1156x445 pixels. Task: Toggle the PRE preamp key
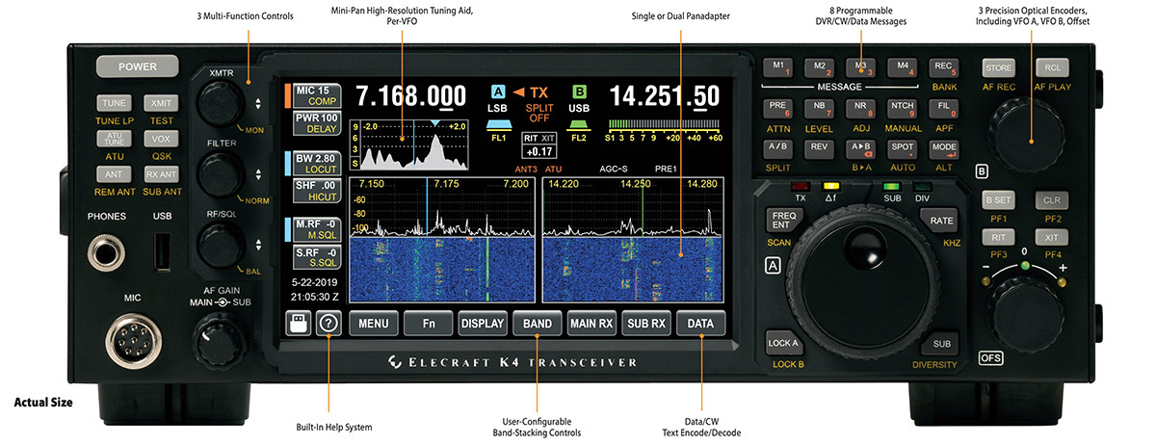(x=779, y=107)
